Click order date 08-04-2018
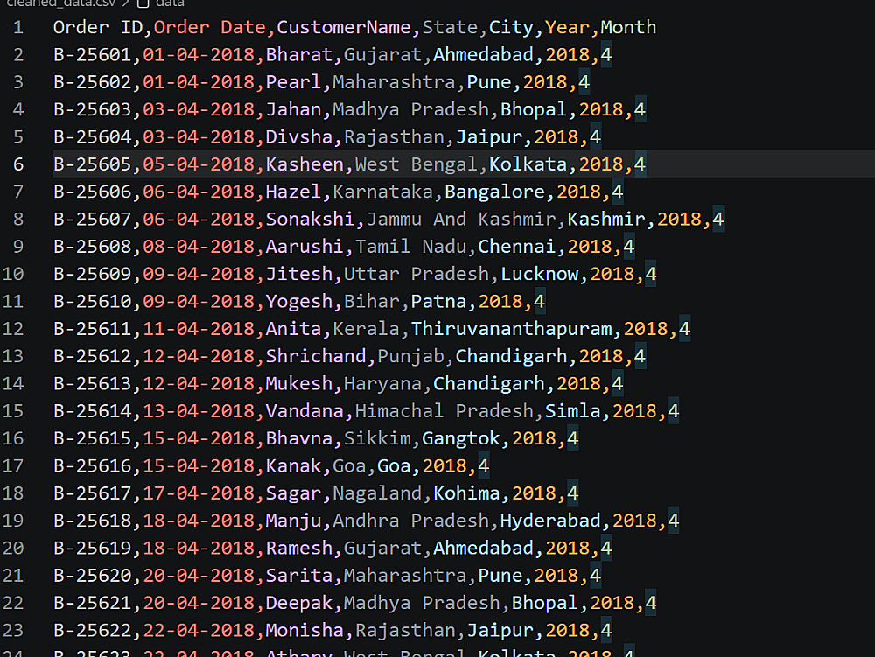 click(199, 246)
